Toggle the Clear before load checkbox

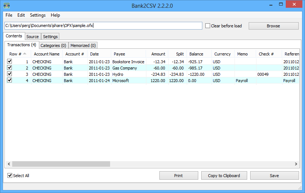tap(208, 26)
